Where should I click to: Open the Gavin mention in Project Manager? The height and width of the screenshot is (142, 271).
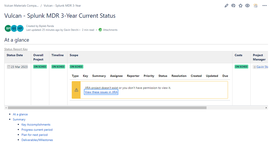(261, 67)
